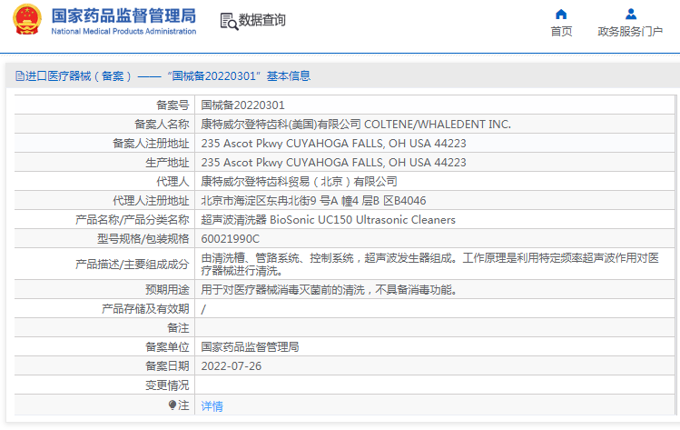680x430 pixels.
Task: Click the 型号规格/包装规格 label
Action: [x=143, y=239]
